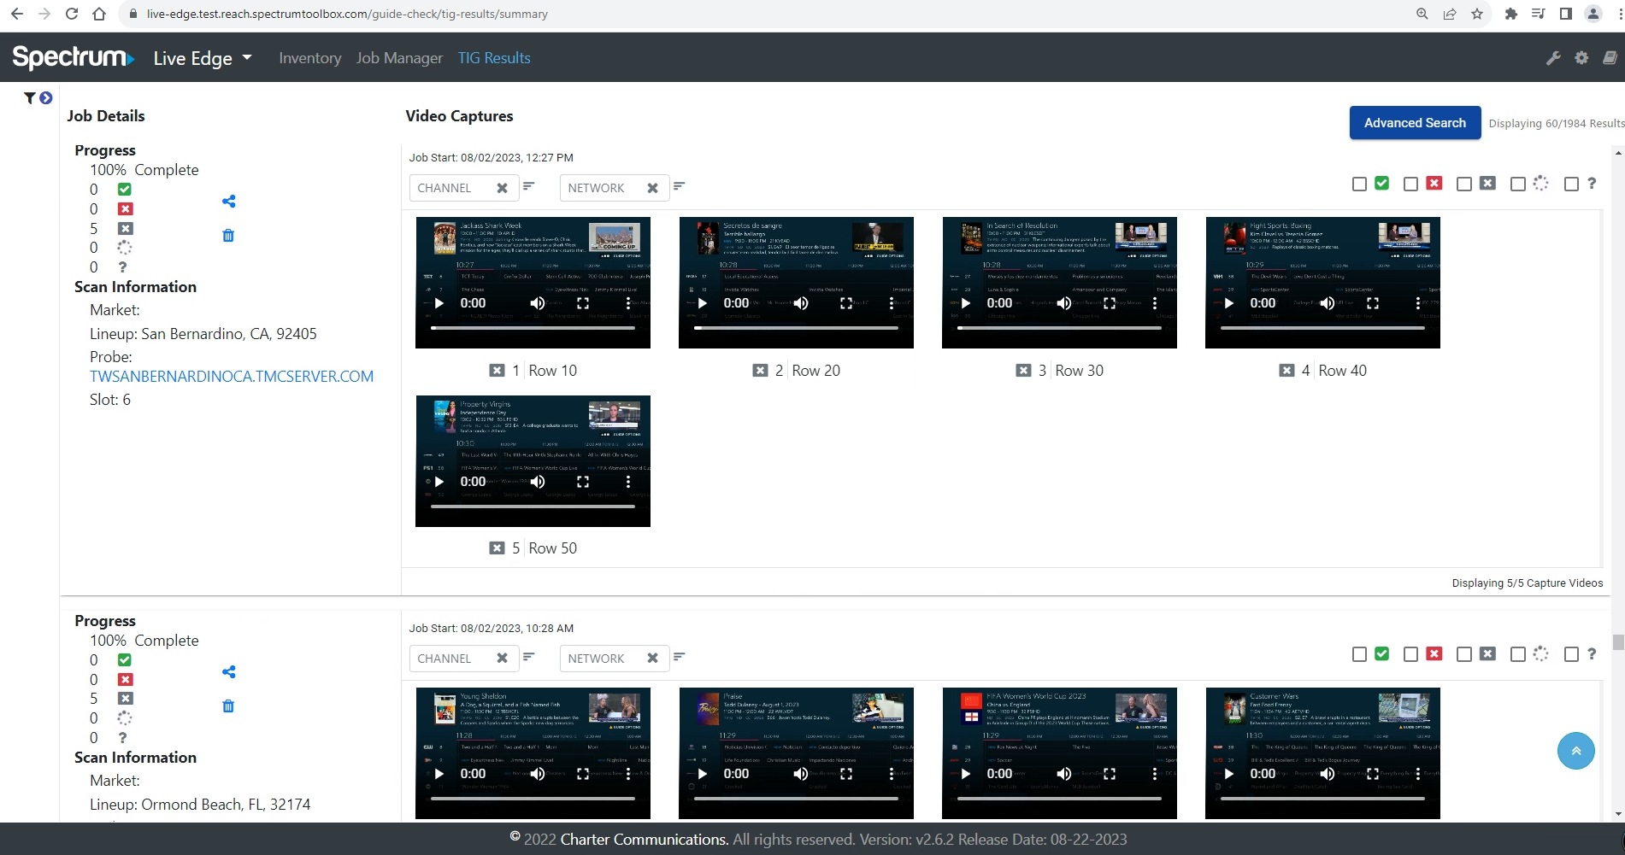Open TWSANBERNARDINOCA.TMCSERVER.COM probe link
Viewport: 1625px width, 855px height.
coord(232,377)
